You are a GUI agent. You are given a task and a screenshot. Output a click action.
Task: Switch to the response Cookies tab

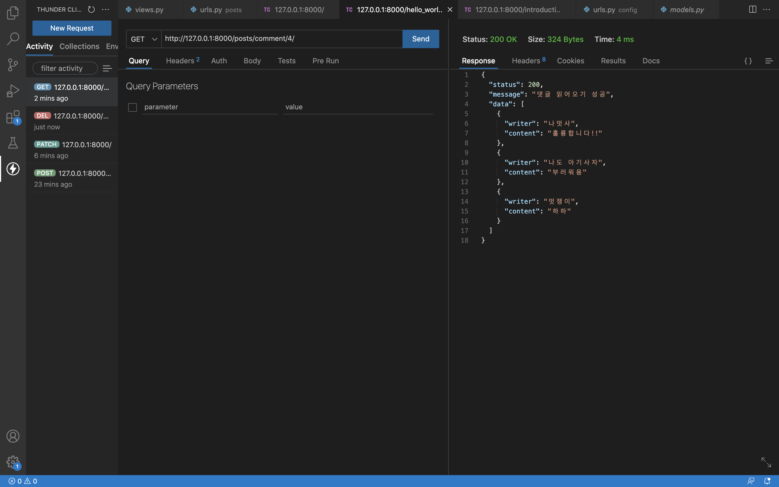(x=570, y=61)
